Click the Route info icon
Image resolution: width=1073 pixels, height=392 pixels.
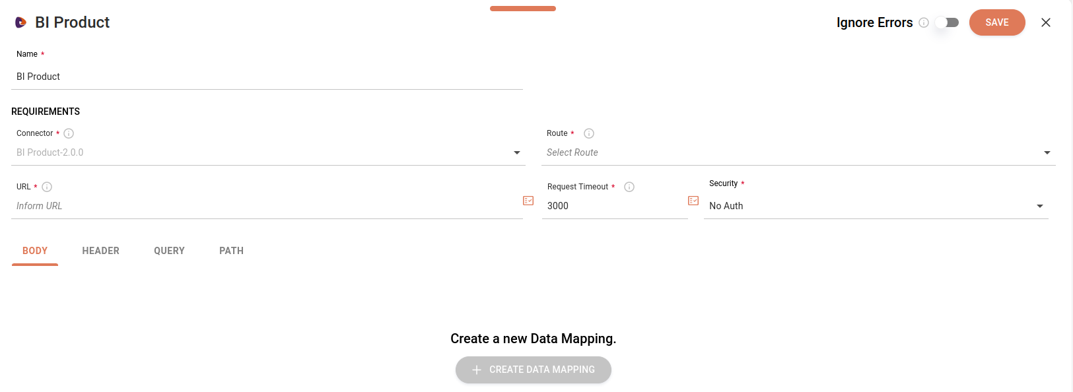589,133
